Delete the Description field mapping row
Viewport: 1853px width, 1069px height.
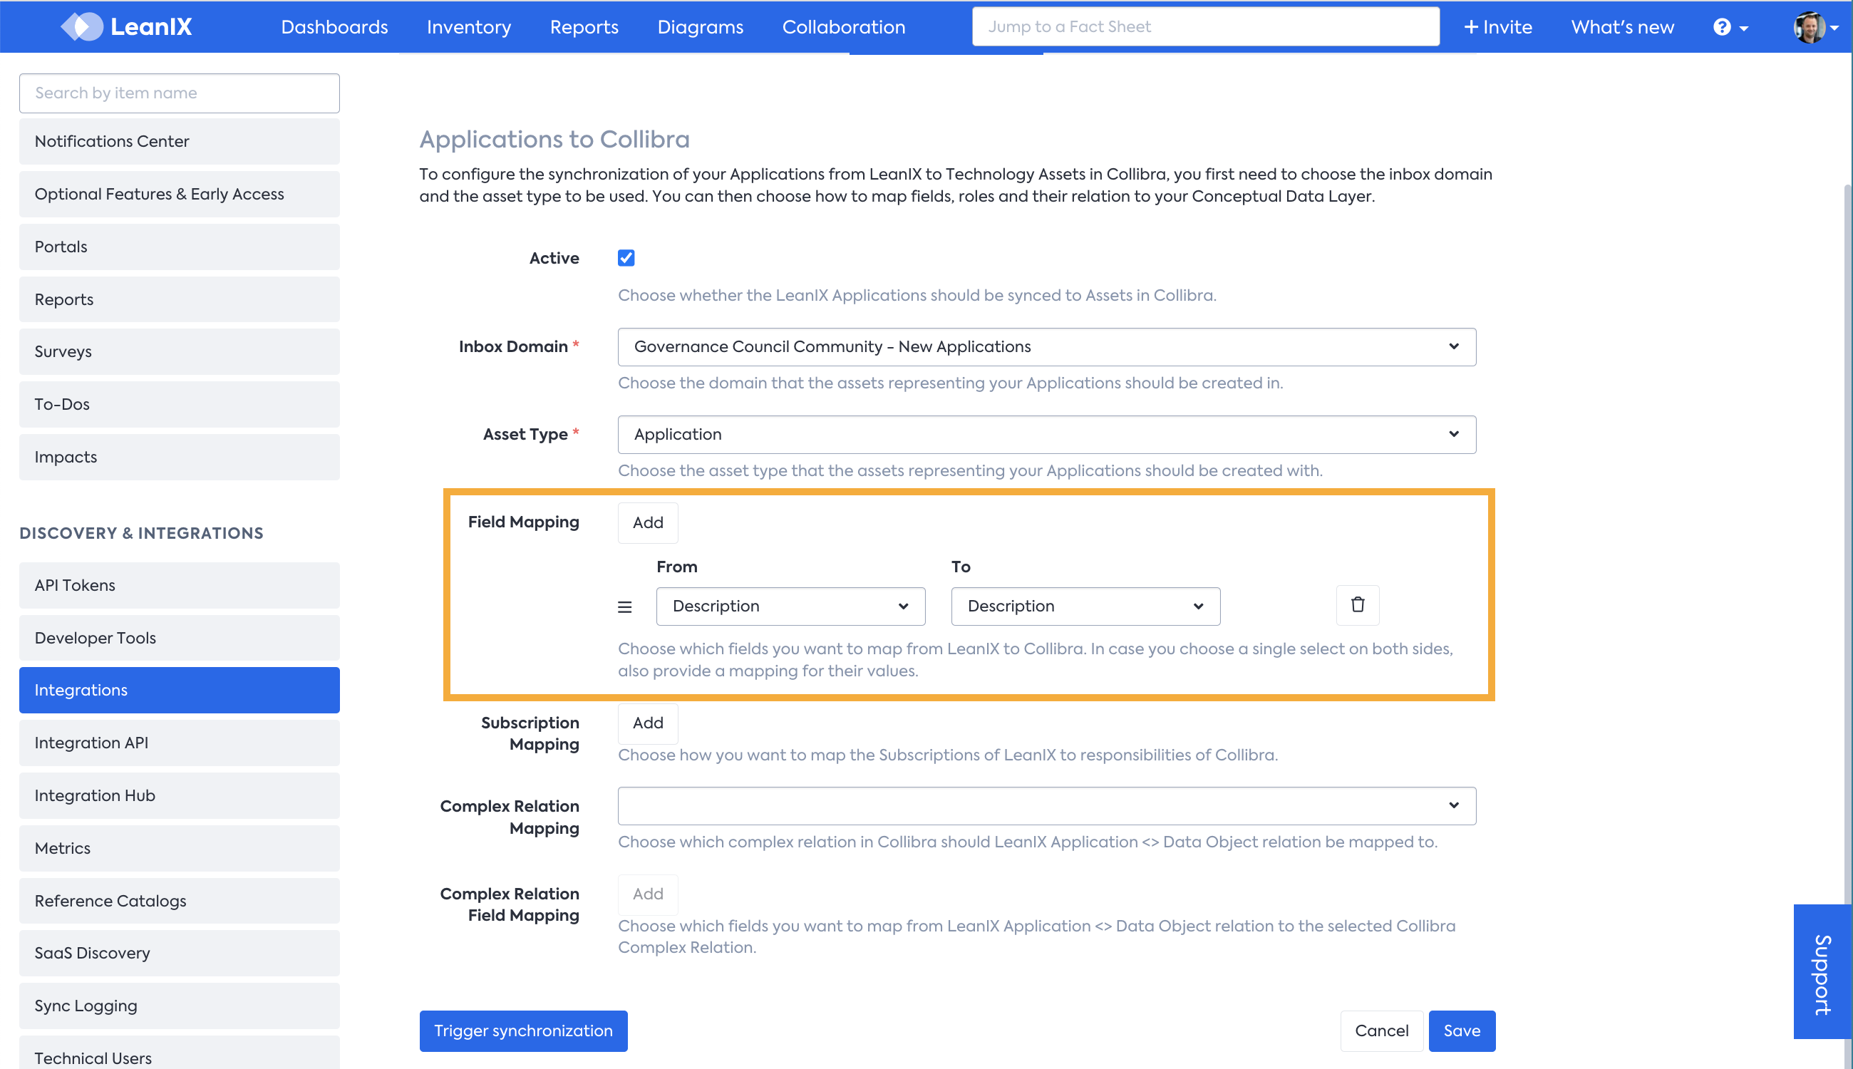coord(1357,605)
